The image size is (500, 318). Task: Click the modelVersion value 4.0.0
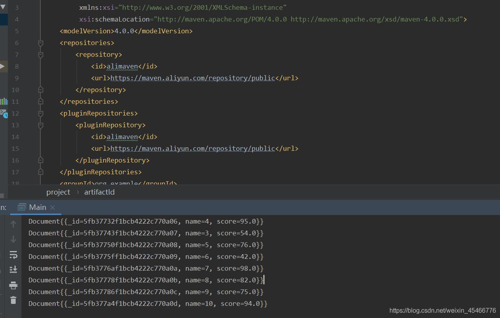click(x=124, y=31)
